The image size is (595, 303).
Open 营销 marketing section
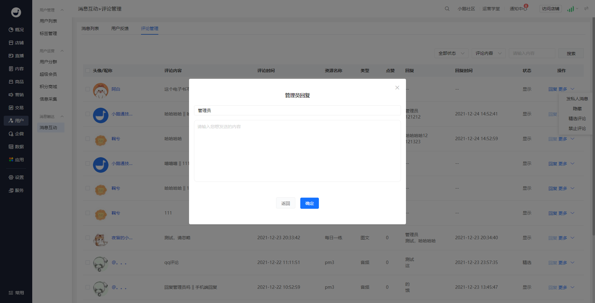coord(16,95)
